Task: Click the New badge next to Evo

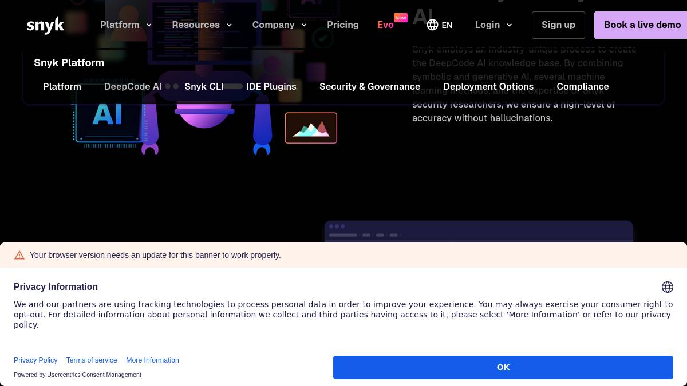Action: coord(401,18)
